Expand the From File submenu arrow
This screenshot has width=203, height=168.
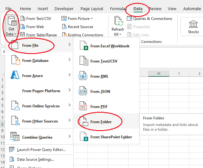point(69,44)
